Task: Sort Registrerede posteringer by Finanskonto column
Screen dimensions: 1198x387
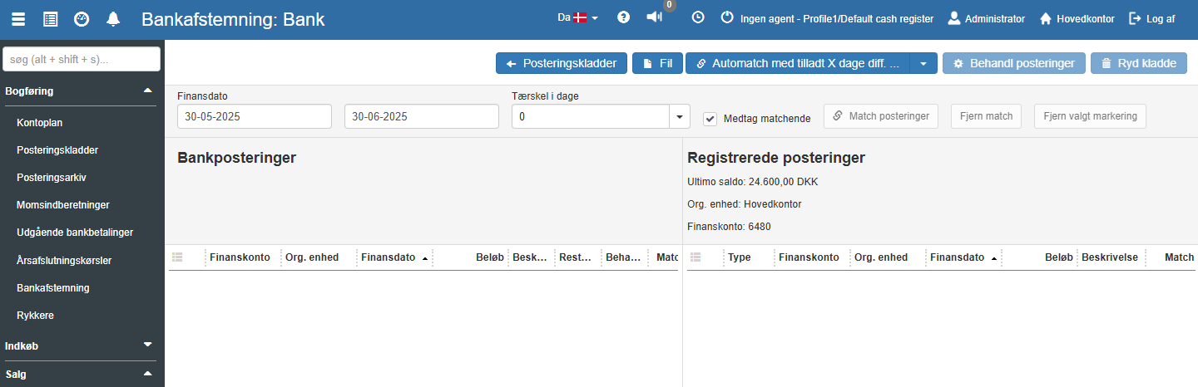Action: tap(809, 257)
